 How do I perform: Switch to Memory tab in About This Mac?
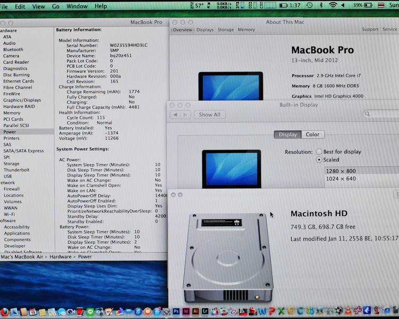246,30
